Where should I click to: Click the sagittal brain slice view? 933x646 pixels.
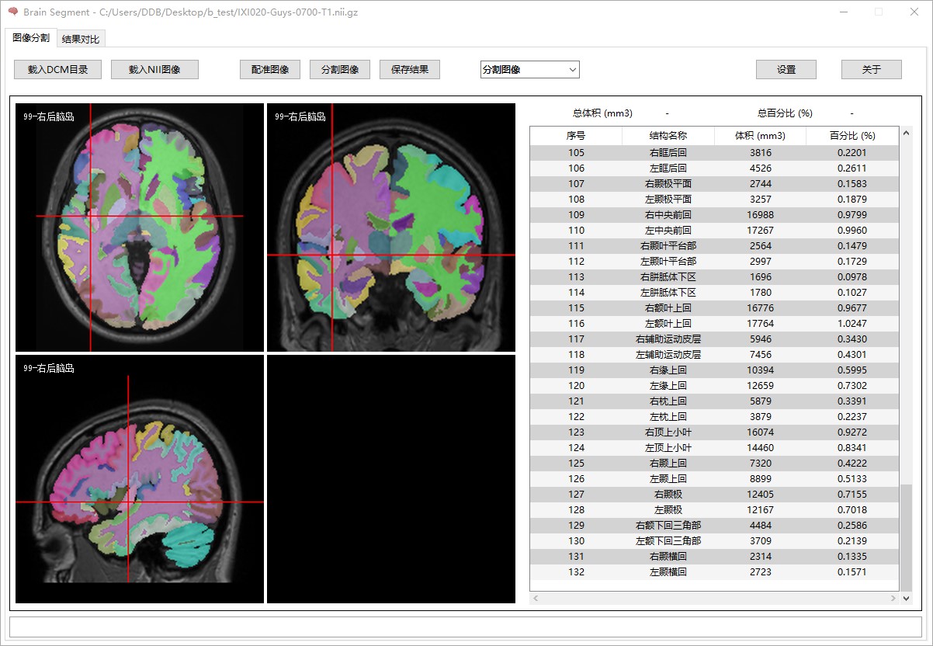pos(140,479)
